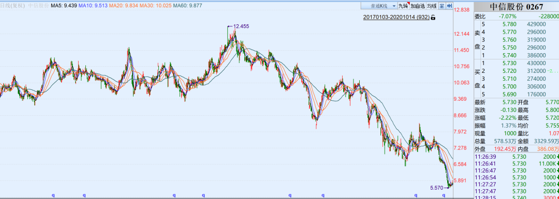Image resolution: width=559 pixels, height=199 pixels.
Task: Click the 中信股份 0267 title header
Action: 516,7
